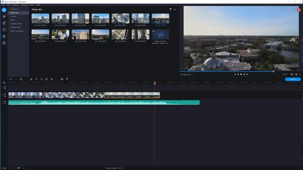
Task: Open the Transitions tab icon in sidebar
Action: 4,23
